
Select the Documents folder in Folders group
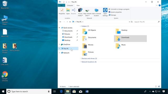[89, 39]
